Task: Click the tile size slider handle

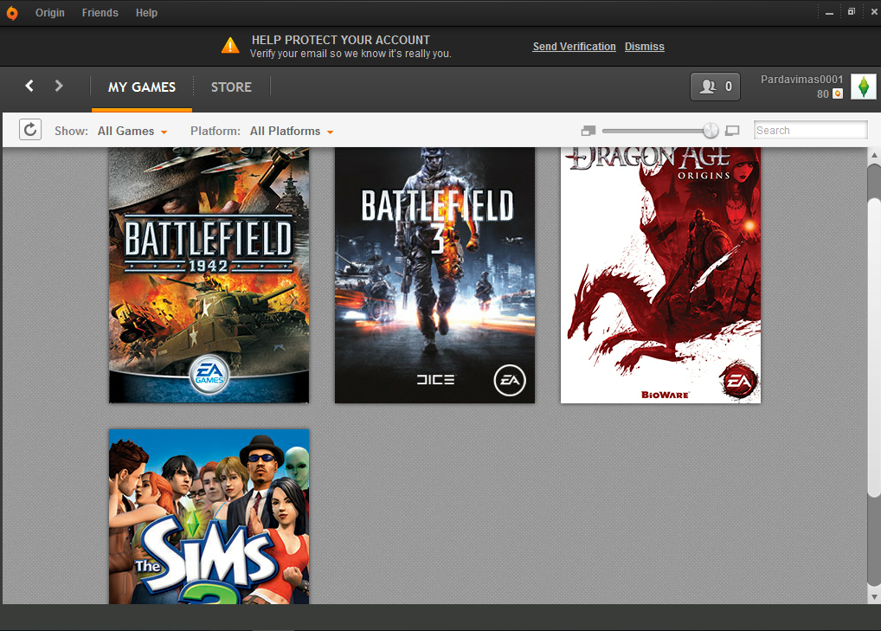Action: pos(711,131)
